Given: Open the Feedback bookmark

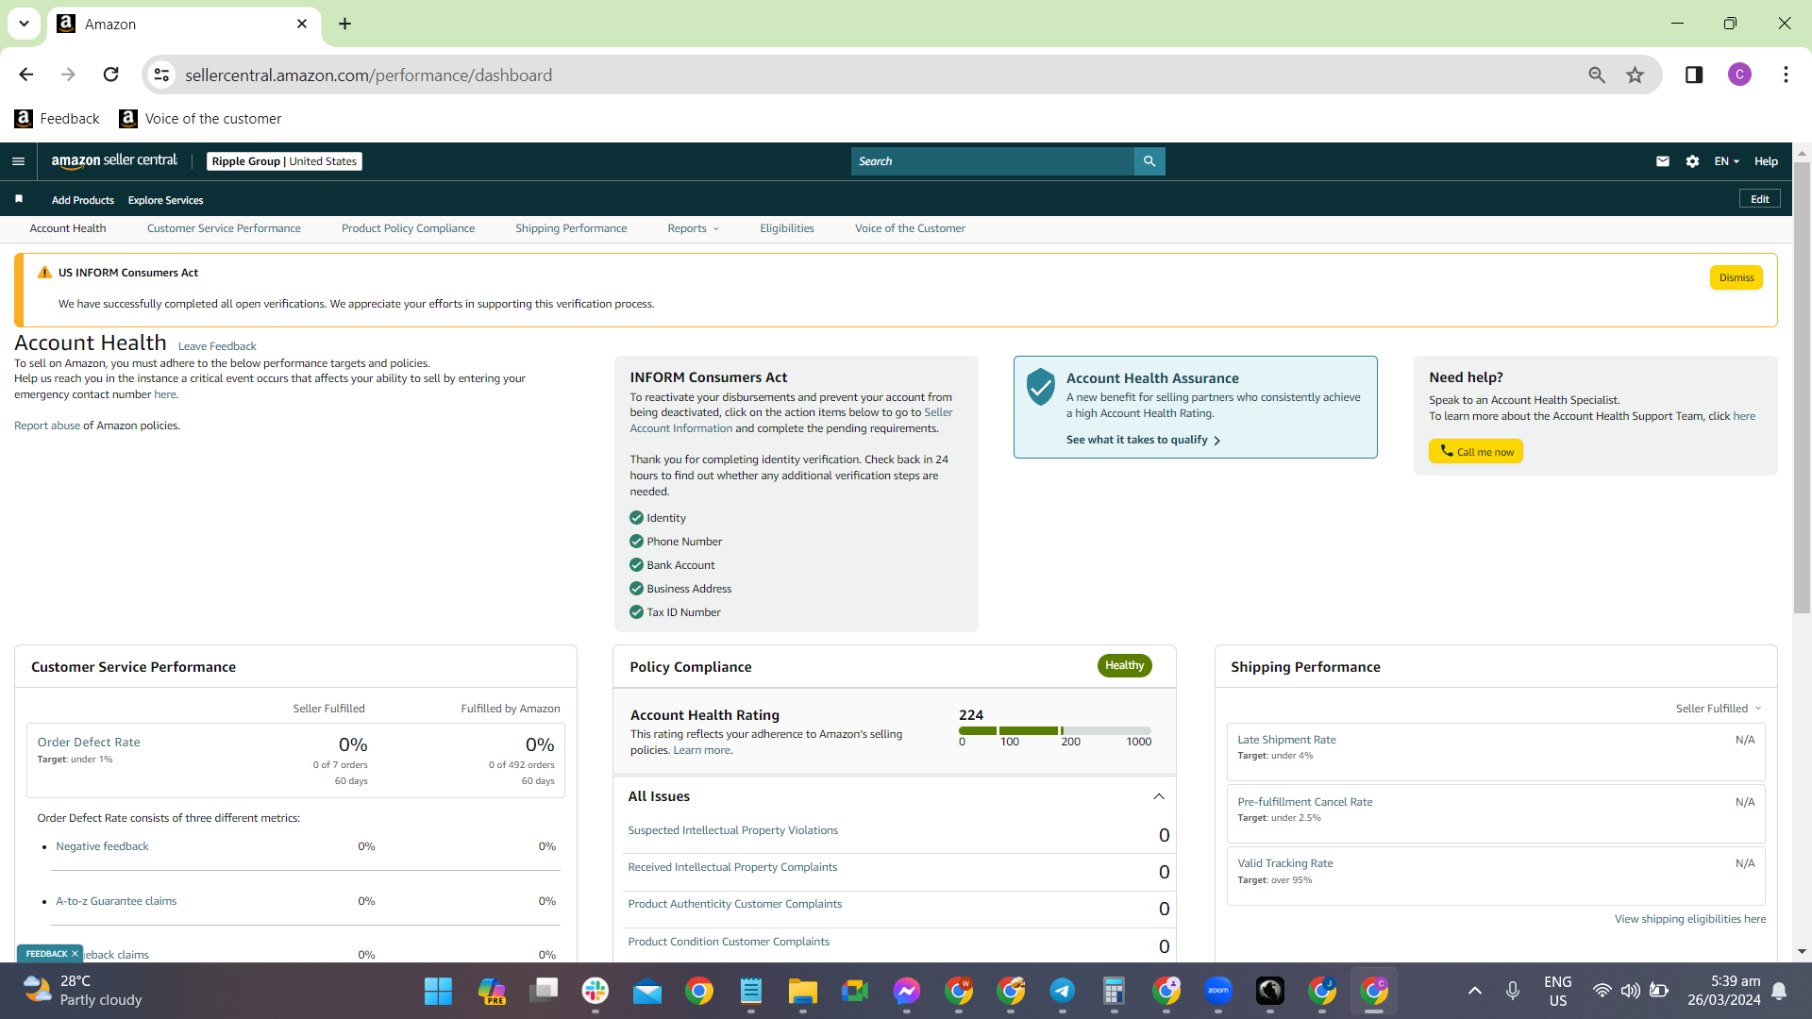Looking at the screenshot, I should [x=57, y=119].
